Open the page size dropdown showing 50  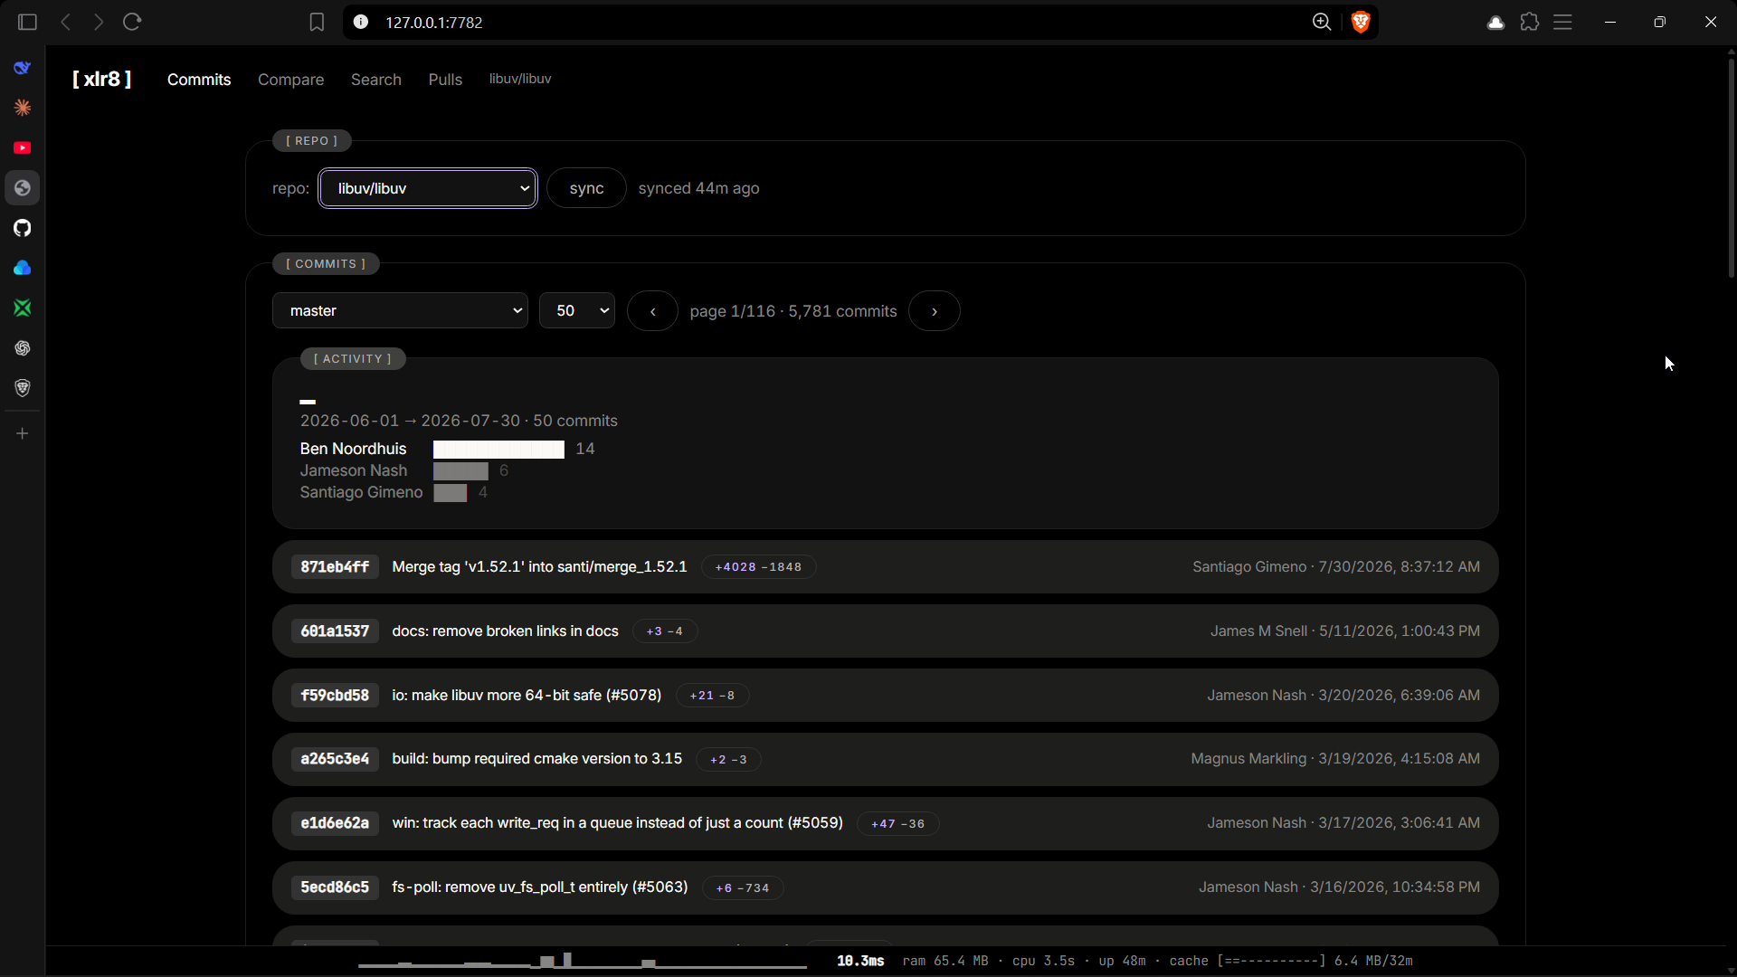coord(577,310)
